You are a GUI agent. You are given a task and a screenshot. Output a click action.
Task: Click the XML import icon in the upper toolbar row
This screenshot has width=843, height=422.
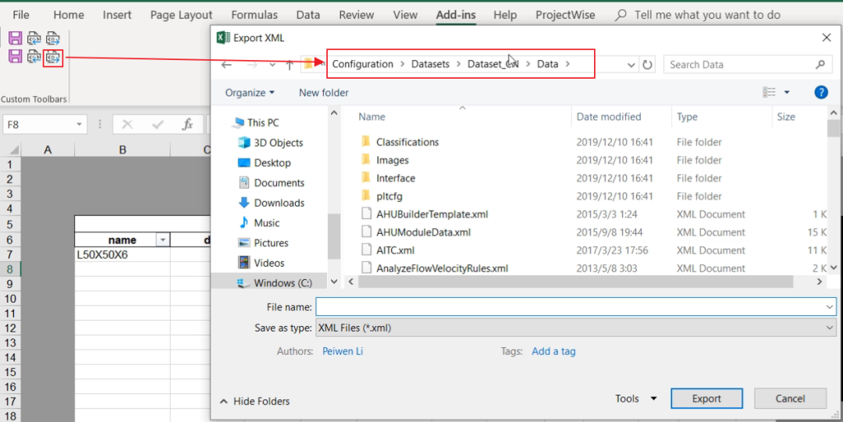click(x=34, y=38)
